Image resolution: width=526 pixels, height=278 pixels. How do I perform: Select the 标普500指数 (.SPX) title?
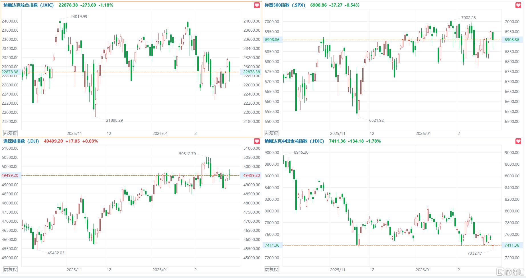285,5
